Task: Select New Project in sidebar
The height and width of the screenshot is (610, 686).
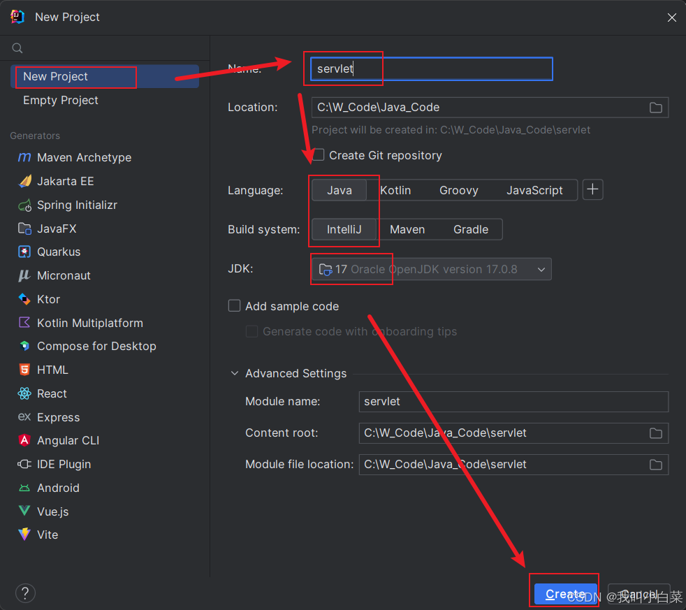Action: click(105, 77)
